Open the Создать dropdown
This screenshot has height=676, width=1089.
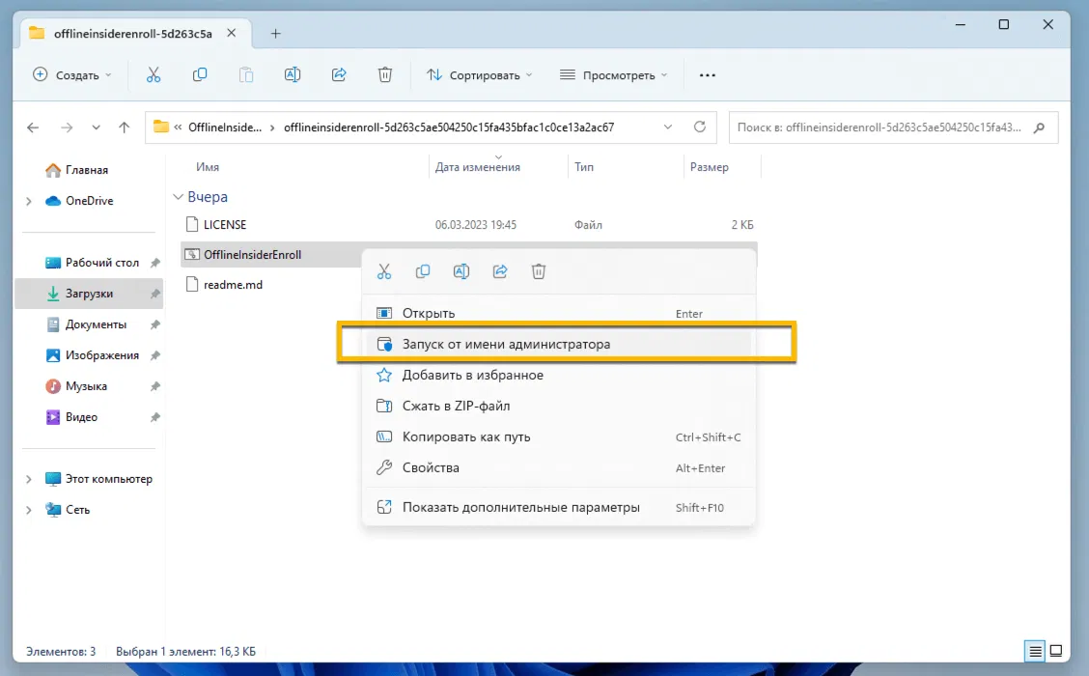(72, 75)
